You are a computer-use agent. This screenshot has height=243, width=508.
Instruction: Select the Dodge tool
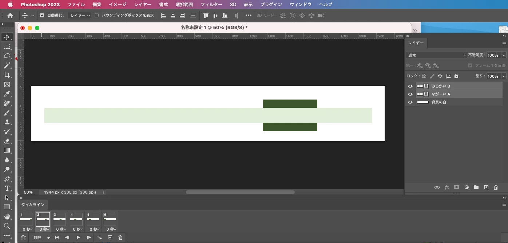coord(7,169)
